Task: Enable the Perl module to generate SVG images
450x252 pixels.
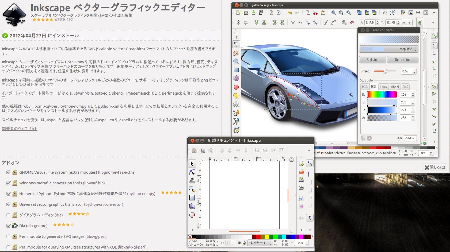Action: coord(8,237)
